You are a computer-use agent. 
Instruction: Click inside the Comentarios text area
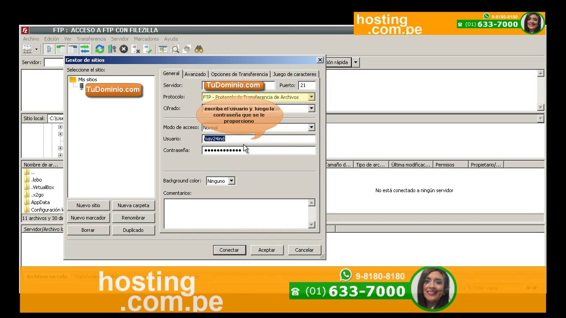[236, 214]
